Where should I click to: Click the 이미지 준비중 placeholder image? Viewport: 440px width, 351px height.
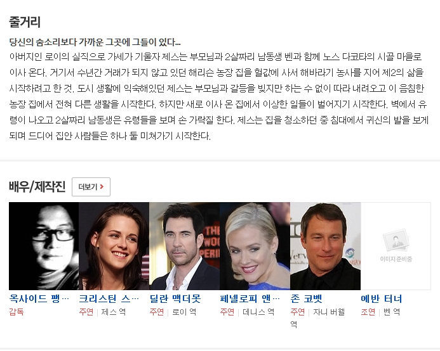click(x=396, y=246)
